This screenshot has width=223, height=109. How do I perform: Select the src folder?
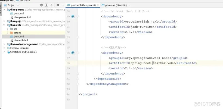pyautogui.click(x=14, y=29)
